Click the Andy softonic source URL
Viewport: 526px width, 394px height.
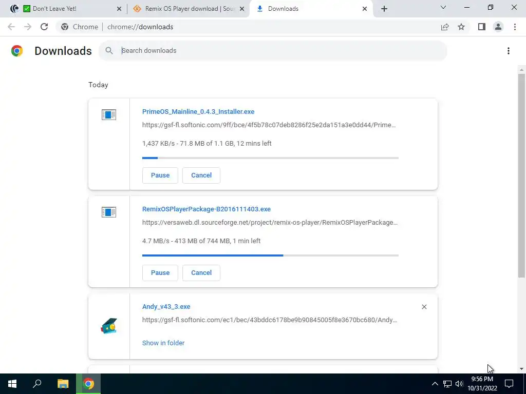(x=270, y=320)
